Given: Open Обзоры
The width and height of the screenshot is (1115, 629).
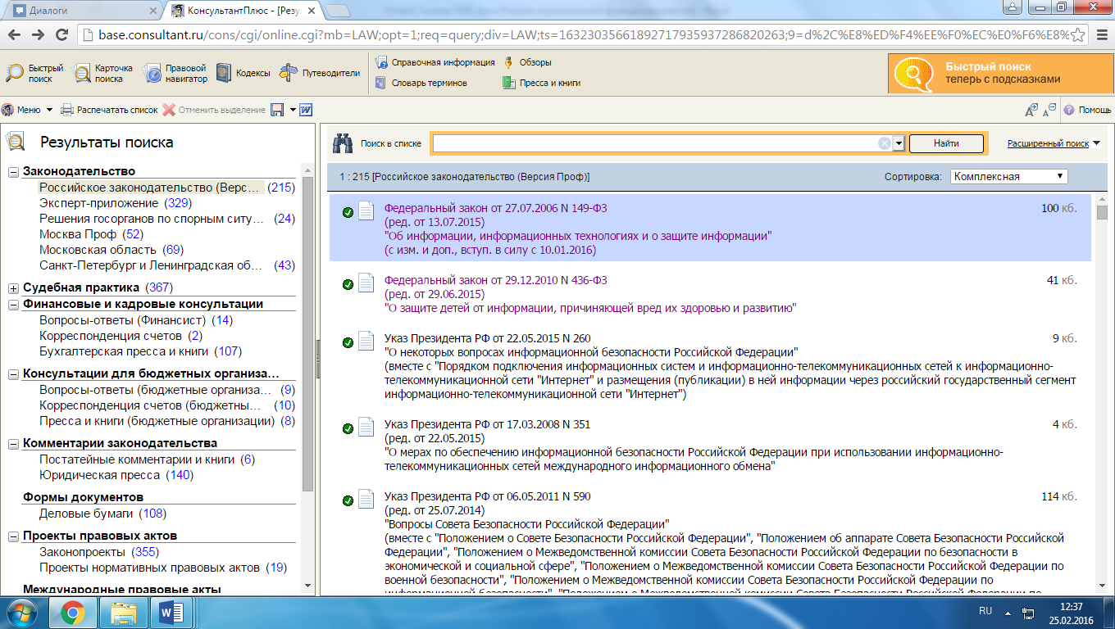Looking at the screenshot, I should coord(527,62).
